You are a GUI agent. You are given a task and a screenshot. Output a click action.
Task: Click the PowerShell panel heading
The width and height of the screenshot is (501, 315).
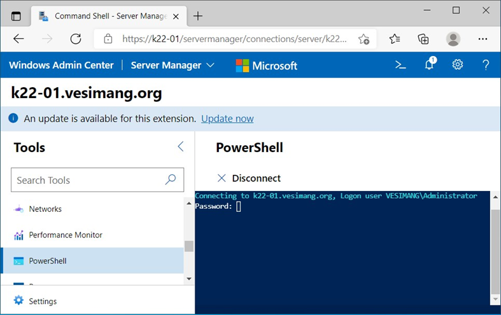point(250,148)
